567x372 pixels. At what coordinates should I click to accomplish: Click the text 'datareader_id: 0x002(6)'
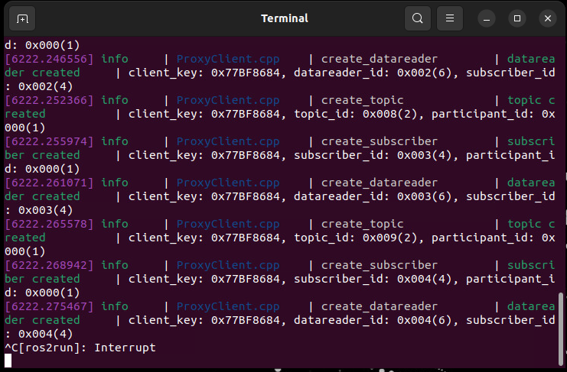coord(373,73)
